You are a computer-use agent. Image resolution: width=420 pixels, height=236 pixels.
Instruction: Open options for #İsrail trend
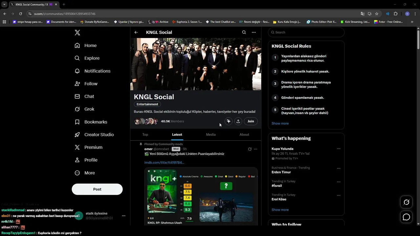click(x=339, y=182)
